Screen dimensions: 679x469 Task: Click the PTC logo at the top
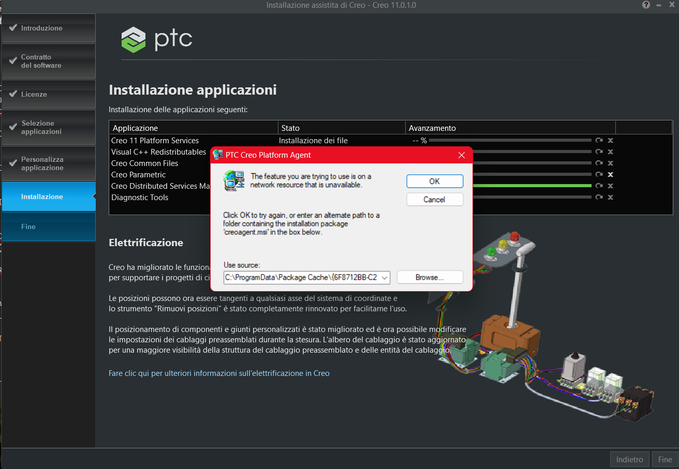[157, 39]
